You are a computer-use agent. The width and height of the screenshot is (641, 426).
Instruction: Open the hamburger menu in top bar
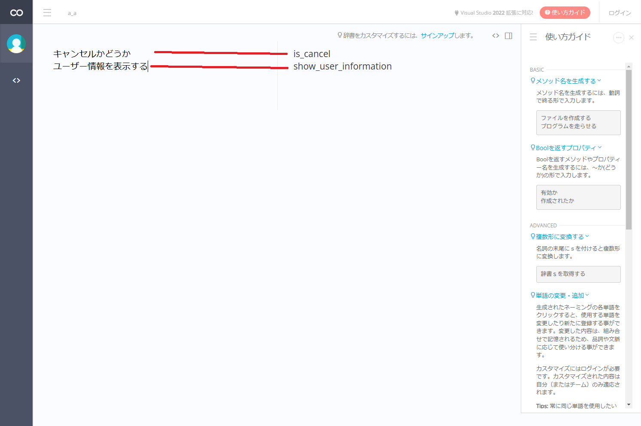point(47,13)
